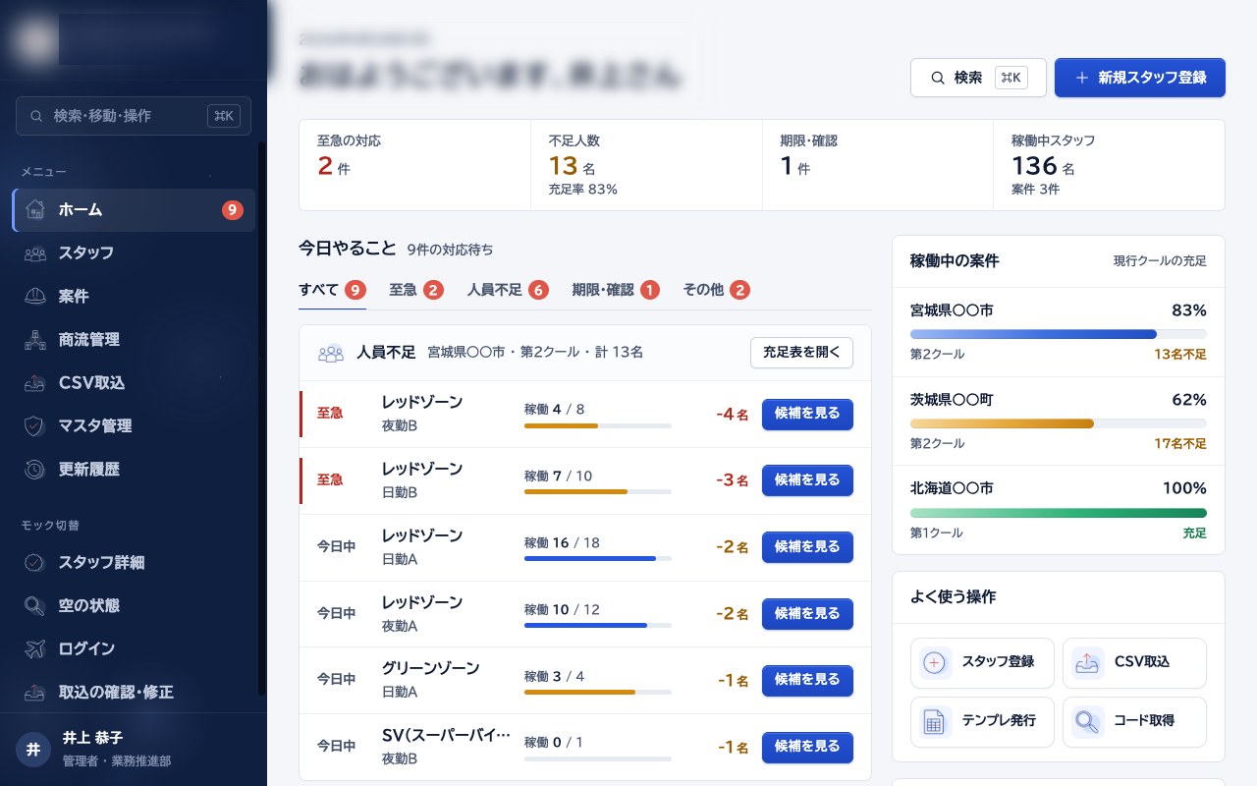
Task: Focus the sidebar 検索・移動・操作 search field
Action: click(134, 116)
